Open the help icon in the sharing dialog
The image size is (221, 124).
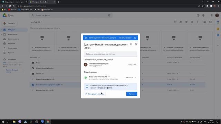pos(131,44)
